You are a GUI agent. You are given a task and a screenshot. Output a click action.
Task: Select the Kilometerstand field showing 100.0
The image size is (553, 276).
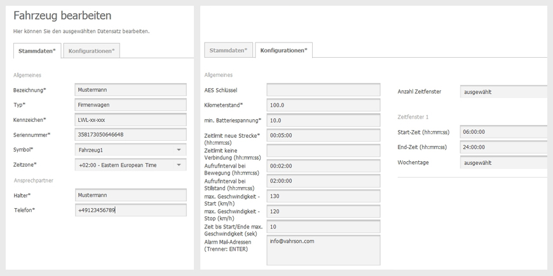[x=324, y=105]
